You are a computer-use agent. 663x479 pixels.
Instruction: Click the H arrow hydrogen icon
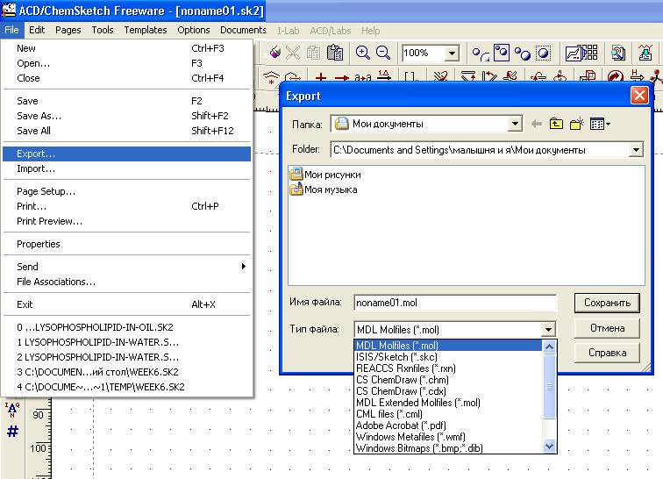coord(636,76)
